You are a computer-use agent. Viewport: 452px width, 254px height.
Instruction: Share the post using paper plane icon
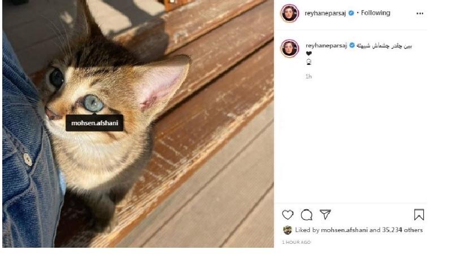click(x=325, y=214)
